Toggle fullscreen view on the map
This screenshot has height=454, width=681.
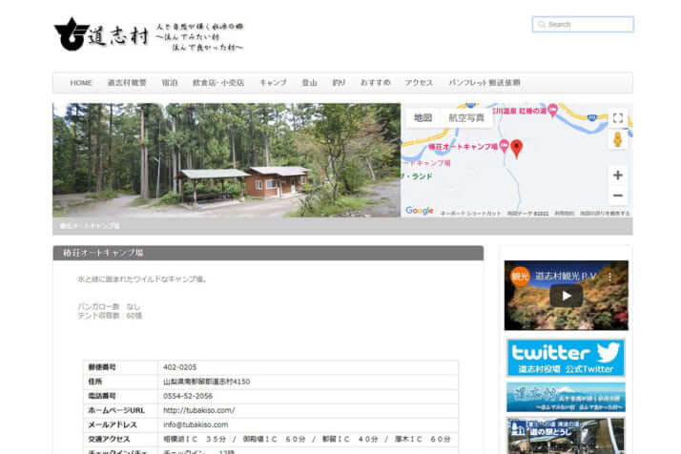click(617, 118)
